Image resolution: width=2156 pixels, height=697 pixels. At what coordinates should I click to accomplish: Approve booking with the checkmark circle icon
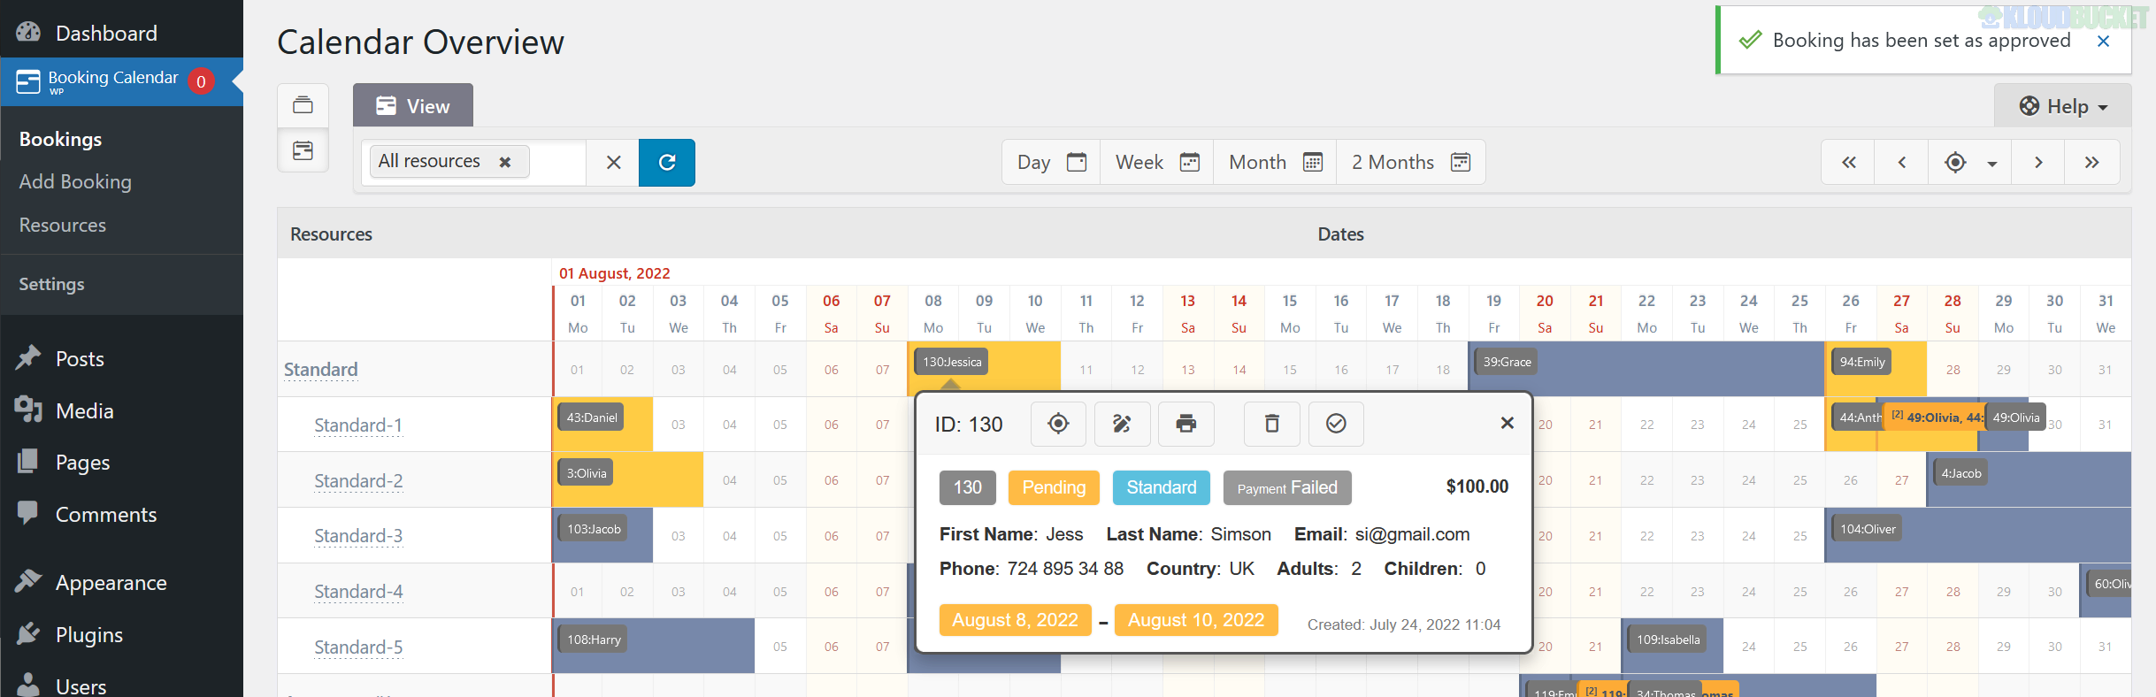point(1336,424)
